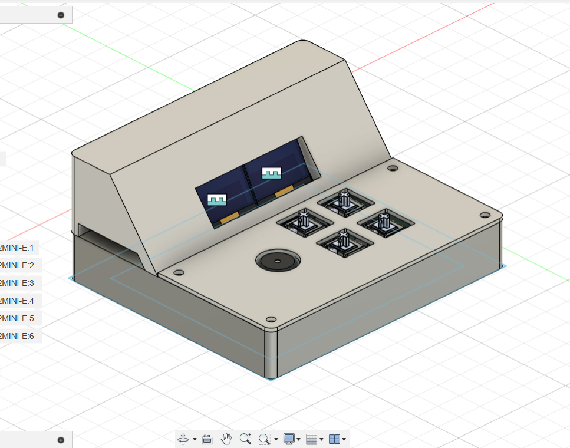
Task: Open Display Settings from the navigation bar
Action: click(288, 439)
